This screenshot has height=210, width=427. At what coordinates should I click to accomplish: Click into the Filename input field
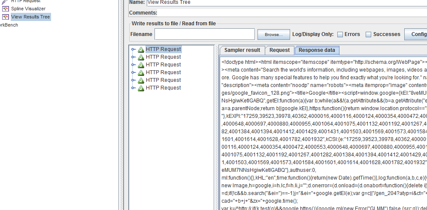click(205, 35)
